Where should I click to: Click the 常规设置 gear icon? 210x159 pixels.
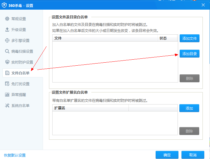7,19
